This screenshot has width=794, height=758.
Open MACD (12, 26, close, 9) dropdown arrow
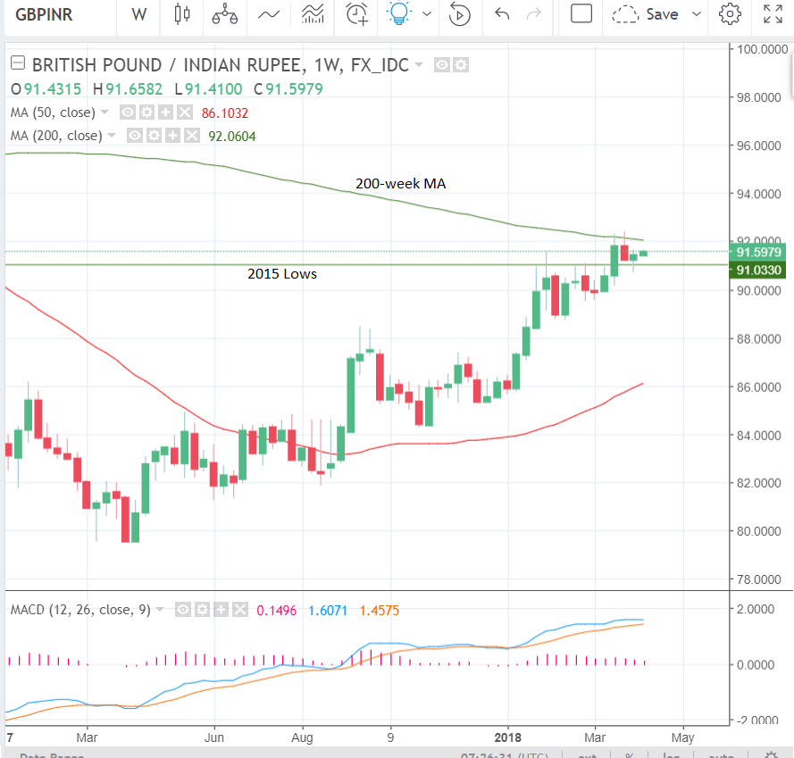point(160,609)
